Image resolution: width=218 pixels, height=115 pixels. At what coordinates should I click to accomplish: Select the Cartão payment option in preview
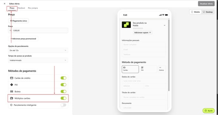coord(130,69)
